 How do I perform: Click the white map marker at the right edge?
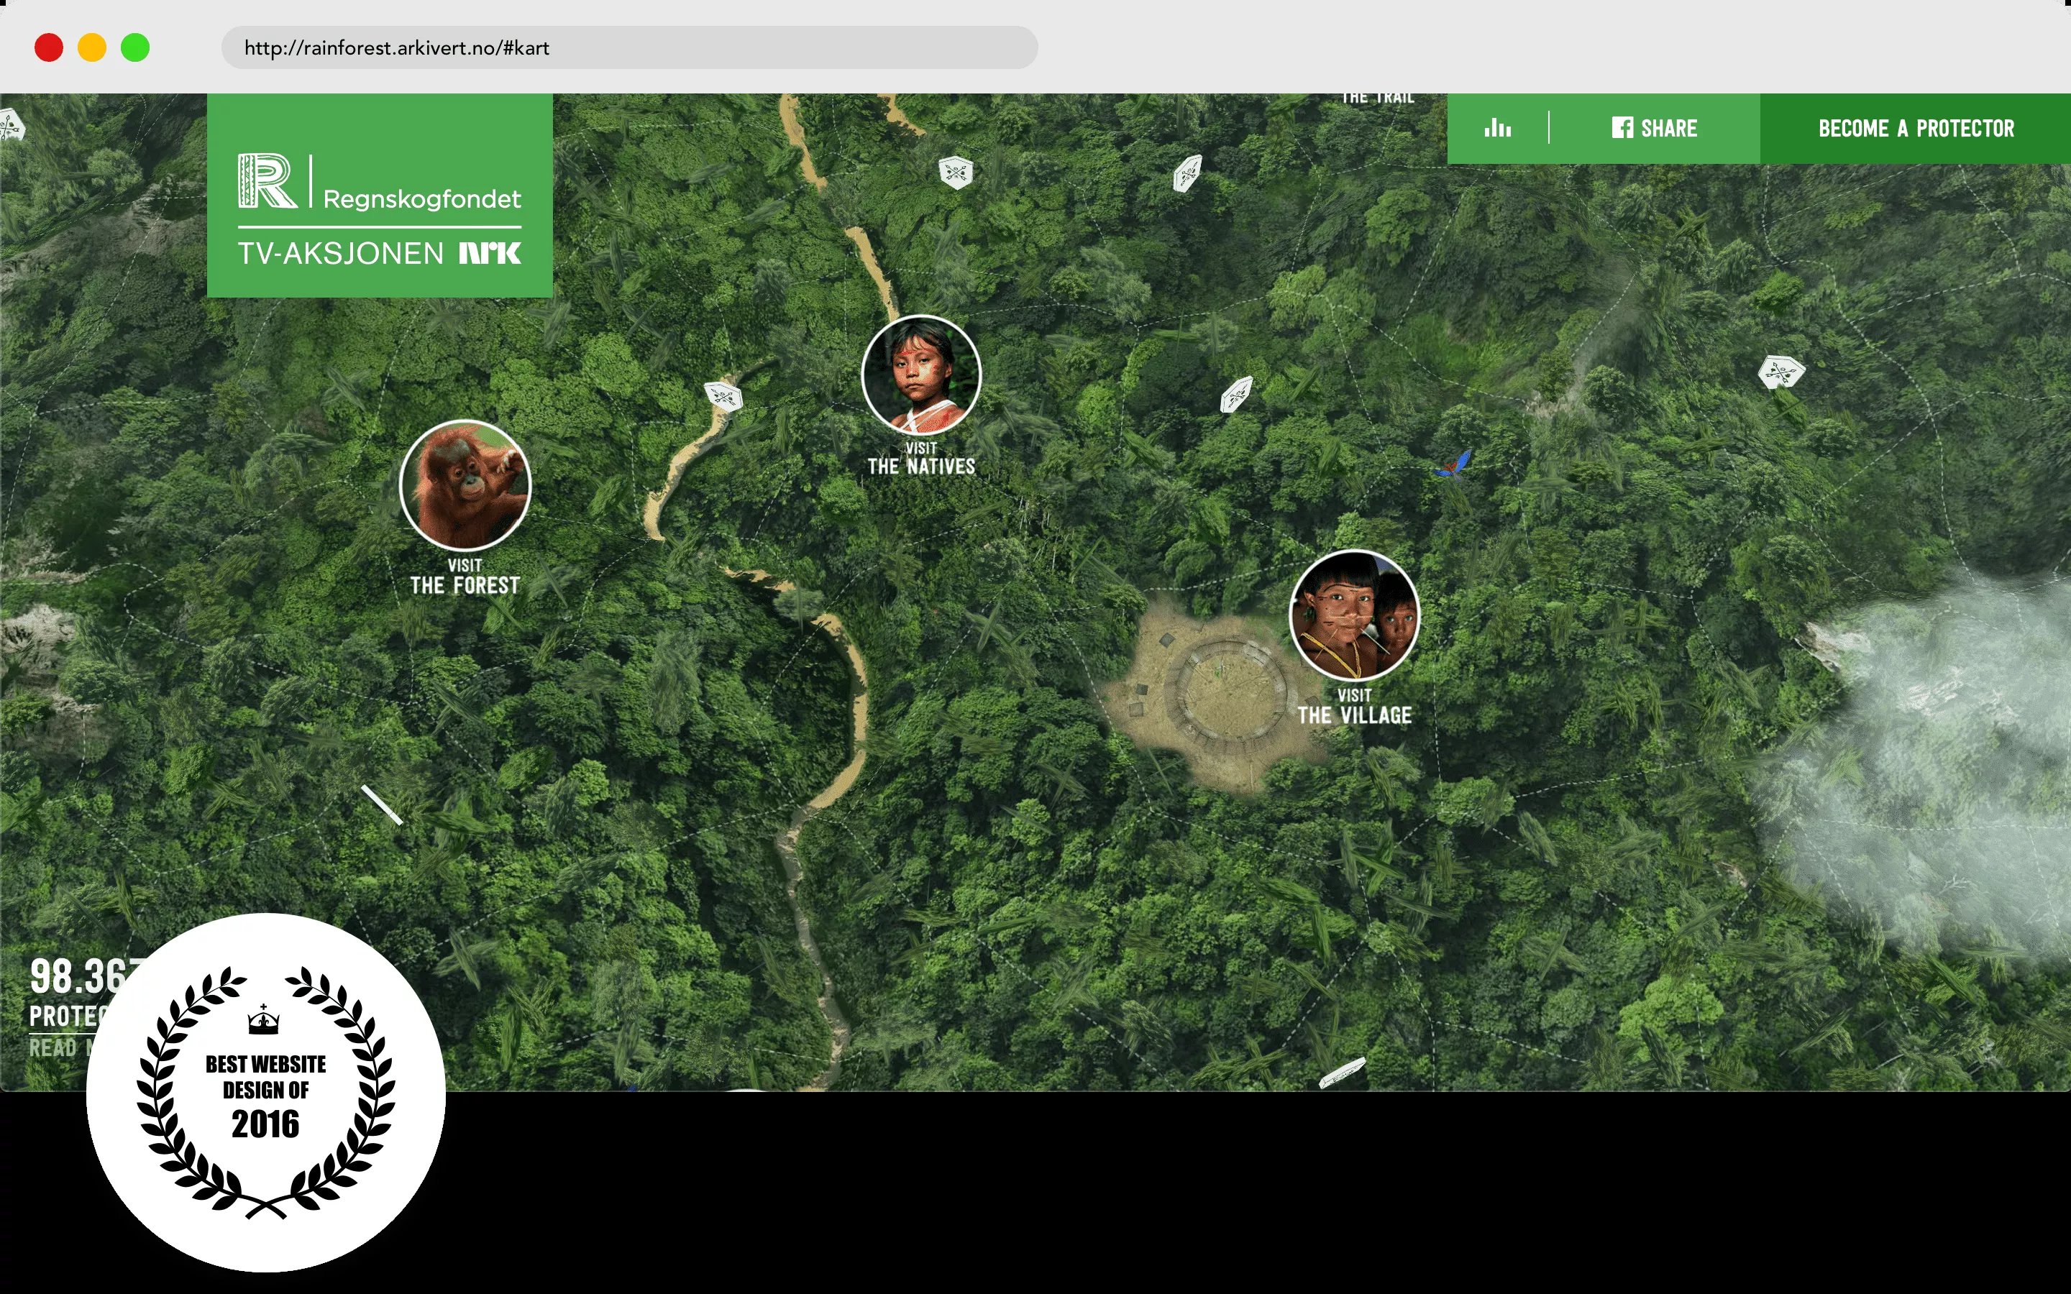1781,372
